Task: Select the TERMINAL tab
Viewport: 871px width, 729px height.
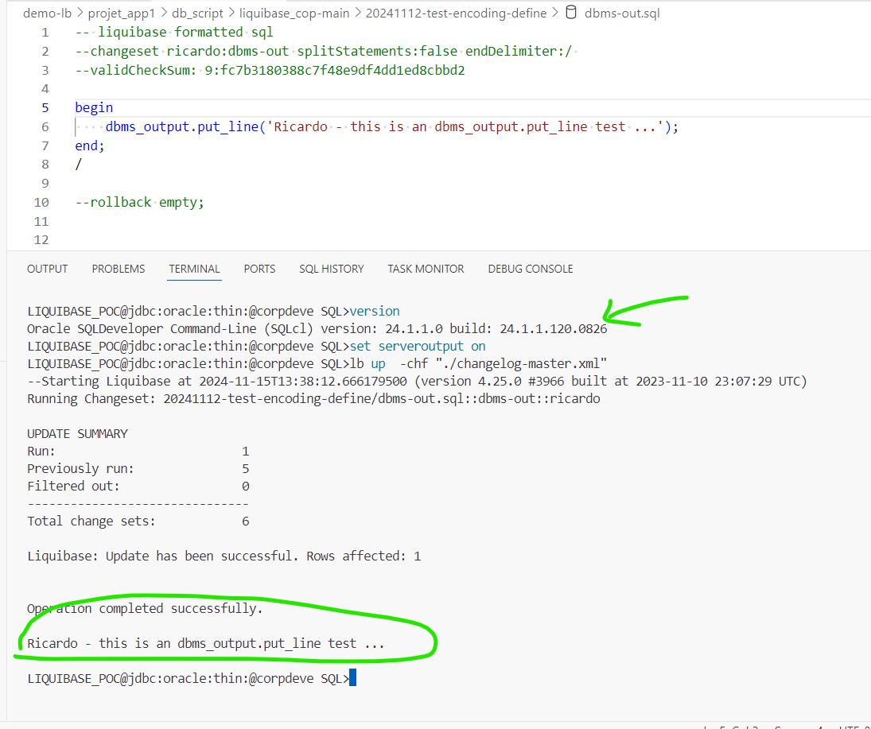Action: [194, 269]
